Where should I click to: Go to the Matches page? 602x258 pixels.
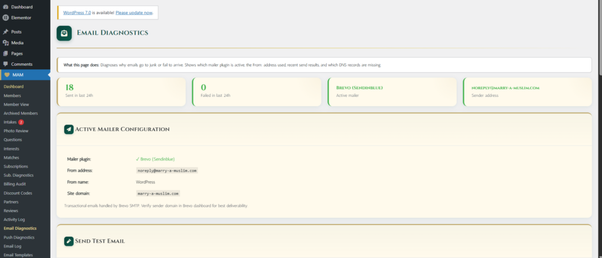coord(11,158)
